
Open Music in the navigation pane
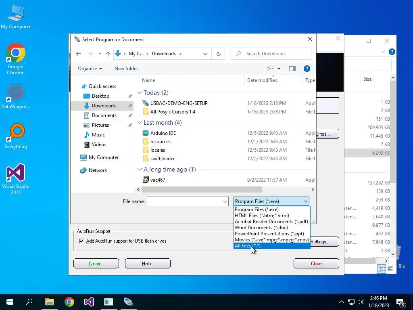coord(98,135)
